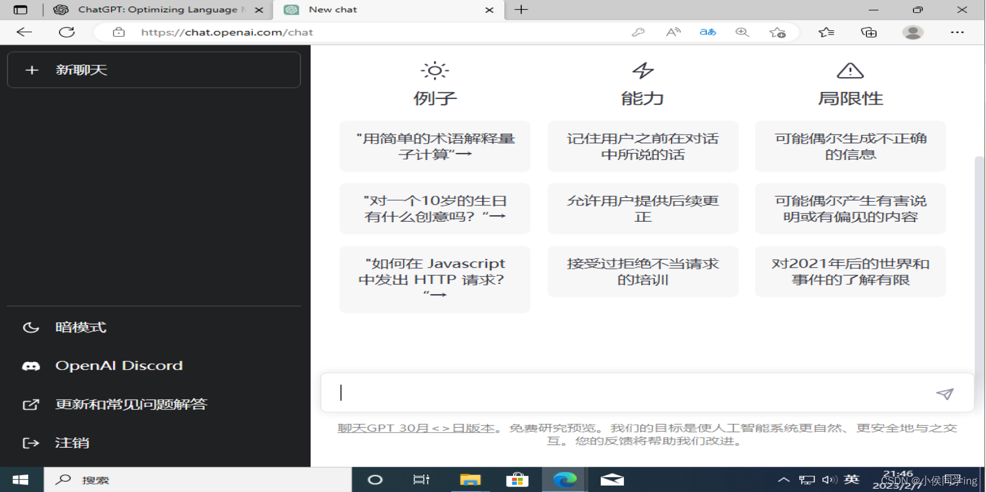The width and height of the screenshot is (986, 492).
Task: Click the page vertical scrollbar
Action: [978, 270]
